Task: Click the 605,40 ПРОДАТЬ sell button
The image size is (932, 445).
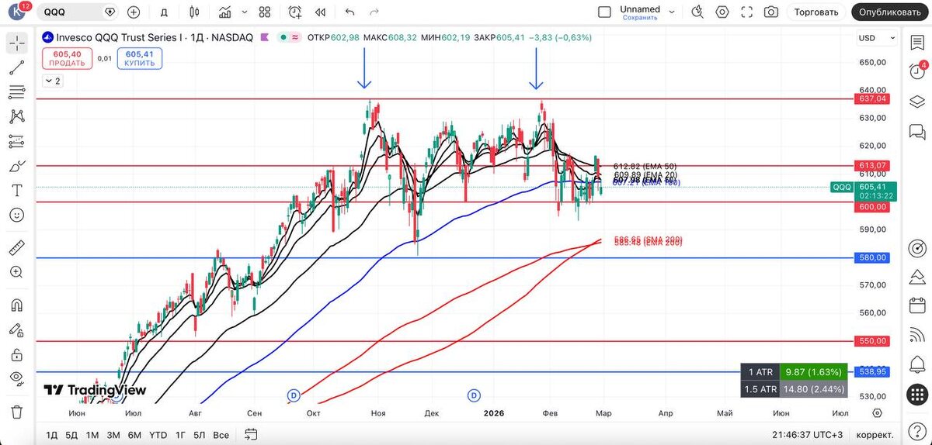Action: click(x=67, y=59)
